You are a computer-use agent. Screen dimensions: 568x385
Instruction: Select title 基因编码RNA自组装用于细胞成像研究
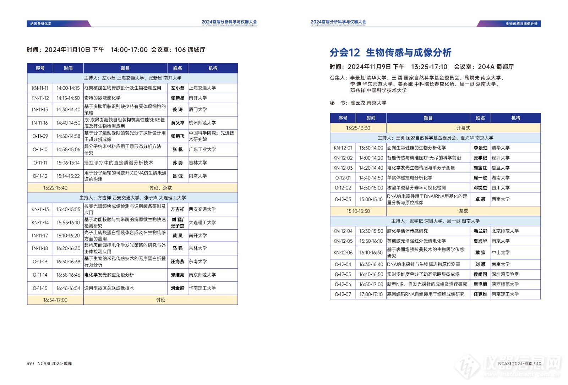[x=426, y=294]
